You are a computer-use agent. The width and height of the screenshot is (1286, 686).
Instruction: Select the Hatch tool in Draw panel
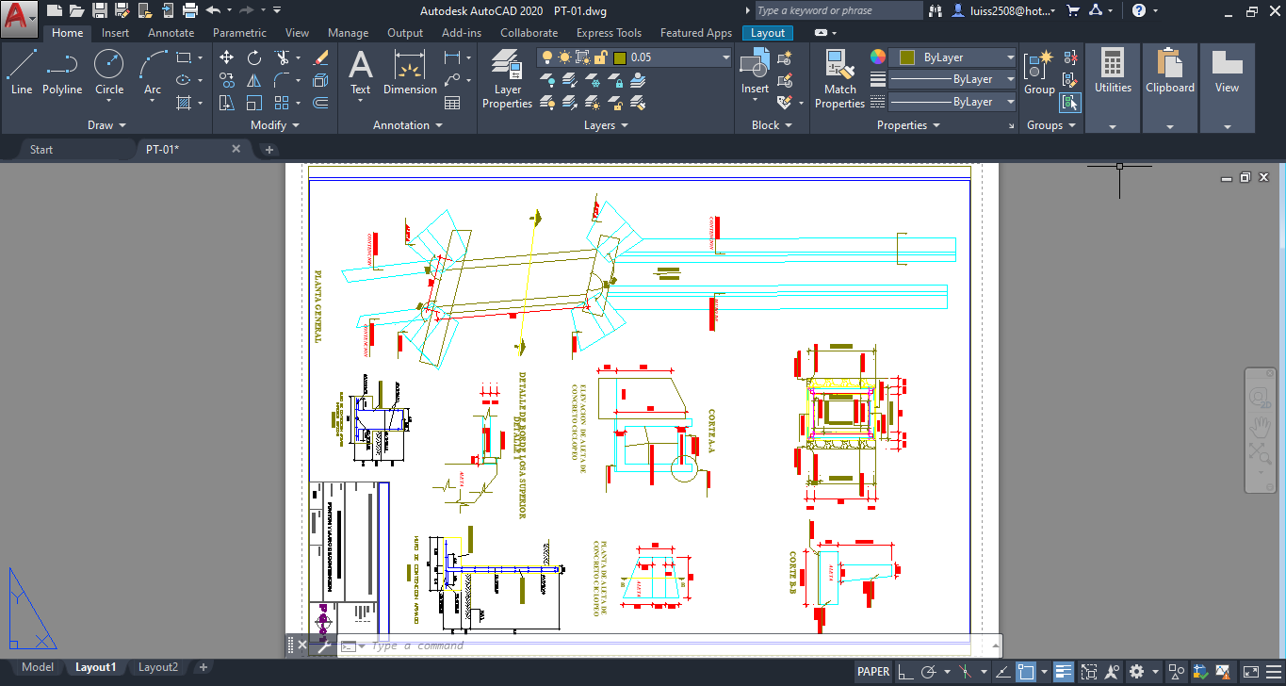(185, 103)
